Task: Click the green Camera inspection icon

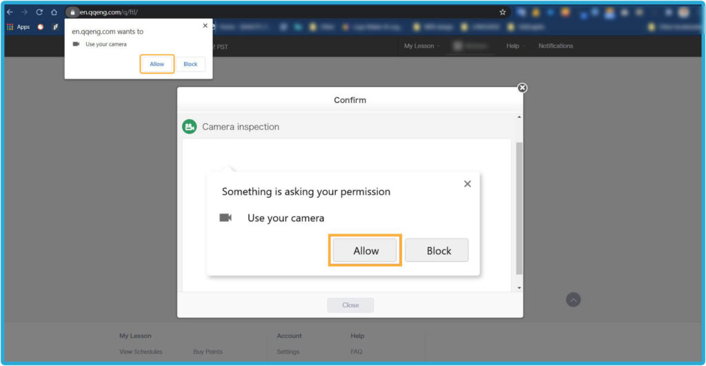Action: coord(189,127)
